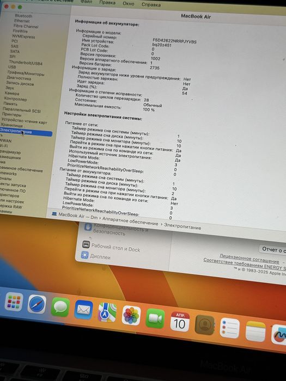
Task: Open the Справка menu
Action: pyautogui.click(x=151, y=4)
